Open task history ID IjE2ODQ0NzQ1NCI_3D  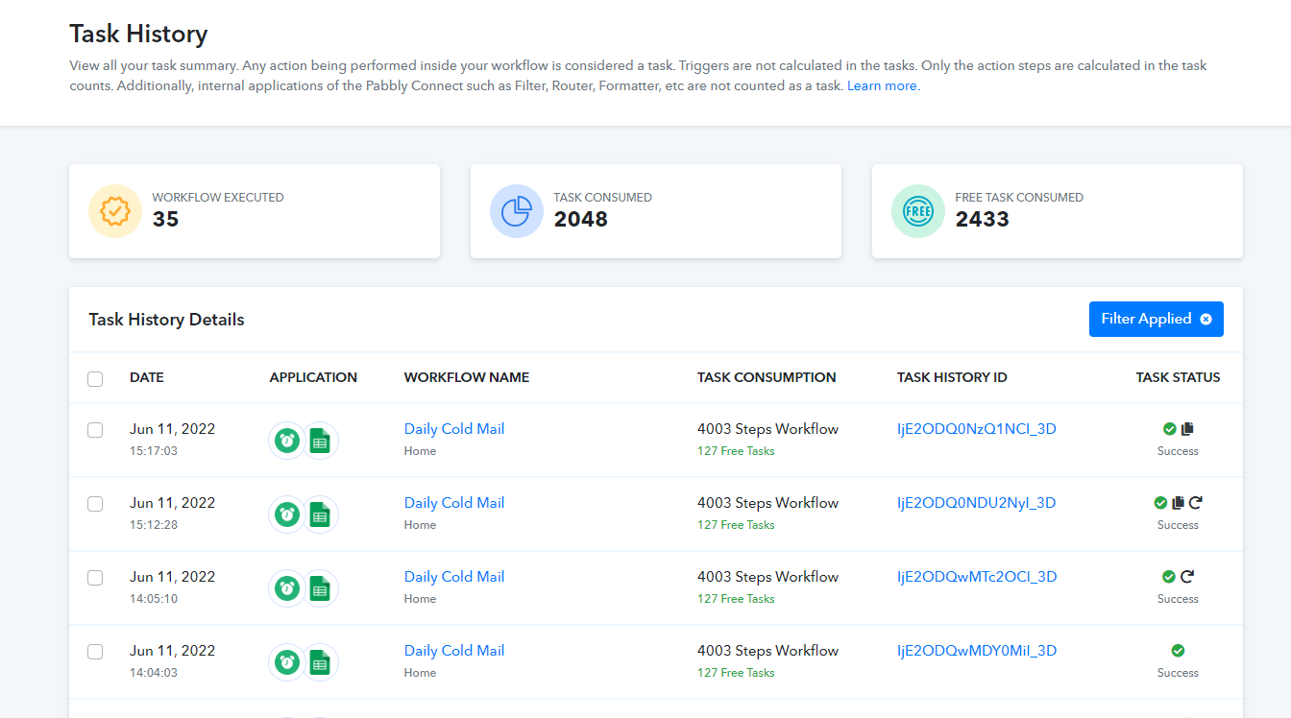click(x=977, y=429)
